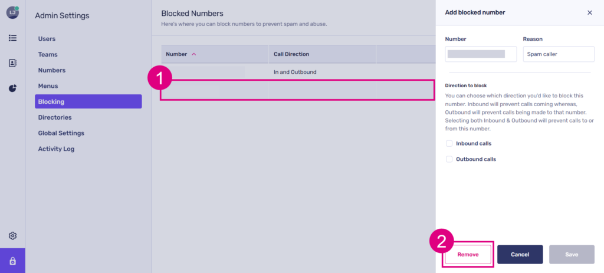Open the Teams settings page
The width and height of the screenshot is (604, 273).
click(48, 54)
